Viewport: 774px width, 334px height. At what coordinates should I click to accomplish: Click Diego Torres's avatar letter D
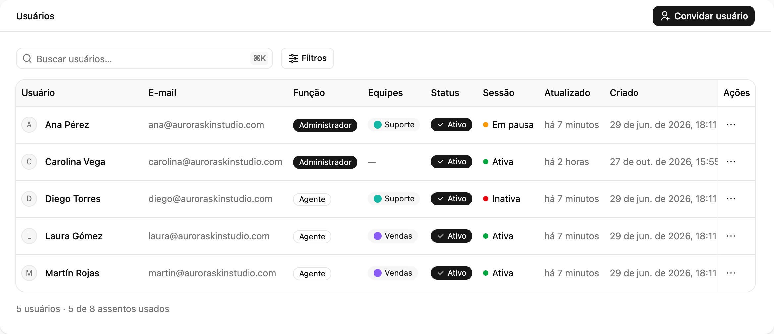click(29, 199)
